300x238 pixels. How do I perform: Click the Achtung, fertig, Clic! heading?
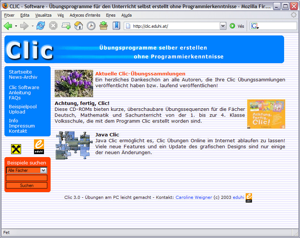82,103
